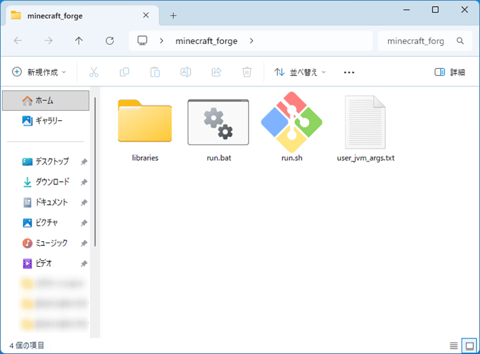Add a new tab with plus

click(x=173, y=16)
